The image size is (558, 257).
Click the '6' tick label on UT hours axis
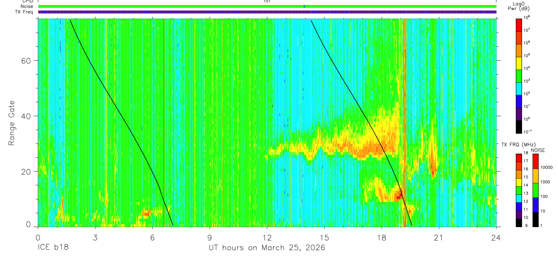tap(153, 237)
